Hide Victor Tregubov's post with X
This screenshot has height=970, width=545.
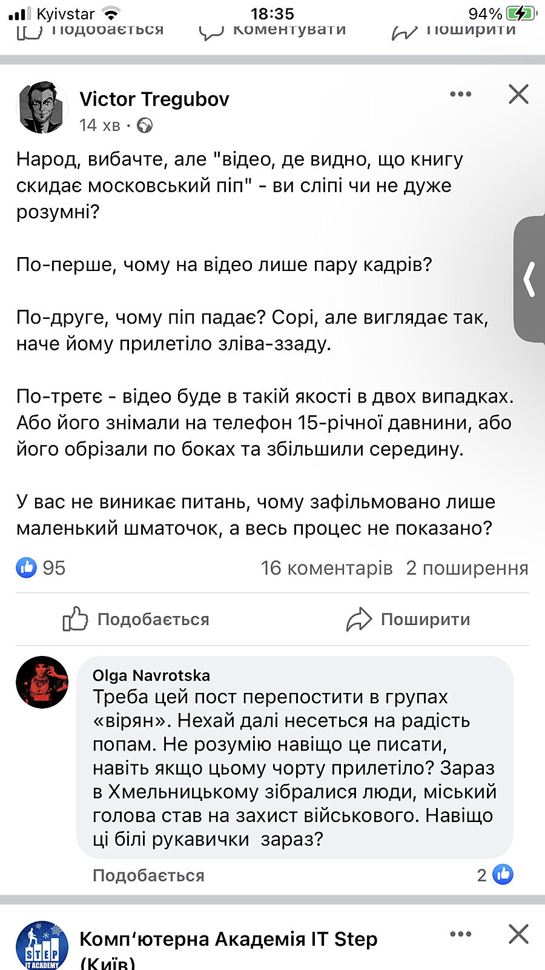tap(518, 94)
